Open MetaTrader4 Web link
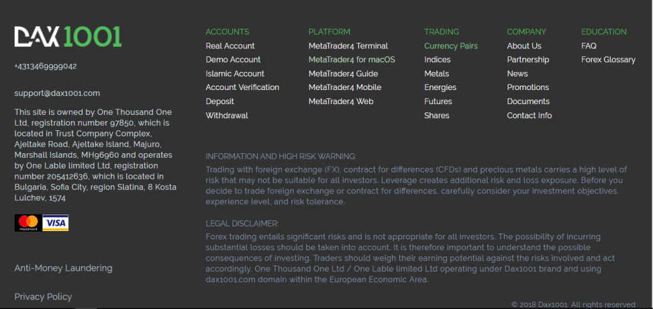The image size is (653, 309). (x=341, y=102)
